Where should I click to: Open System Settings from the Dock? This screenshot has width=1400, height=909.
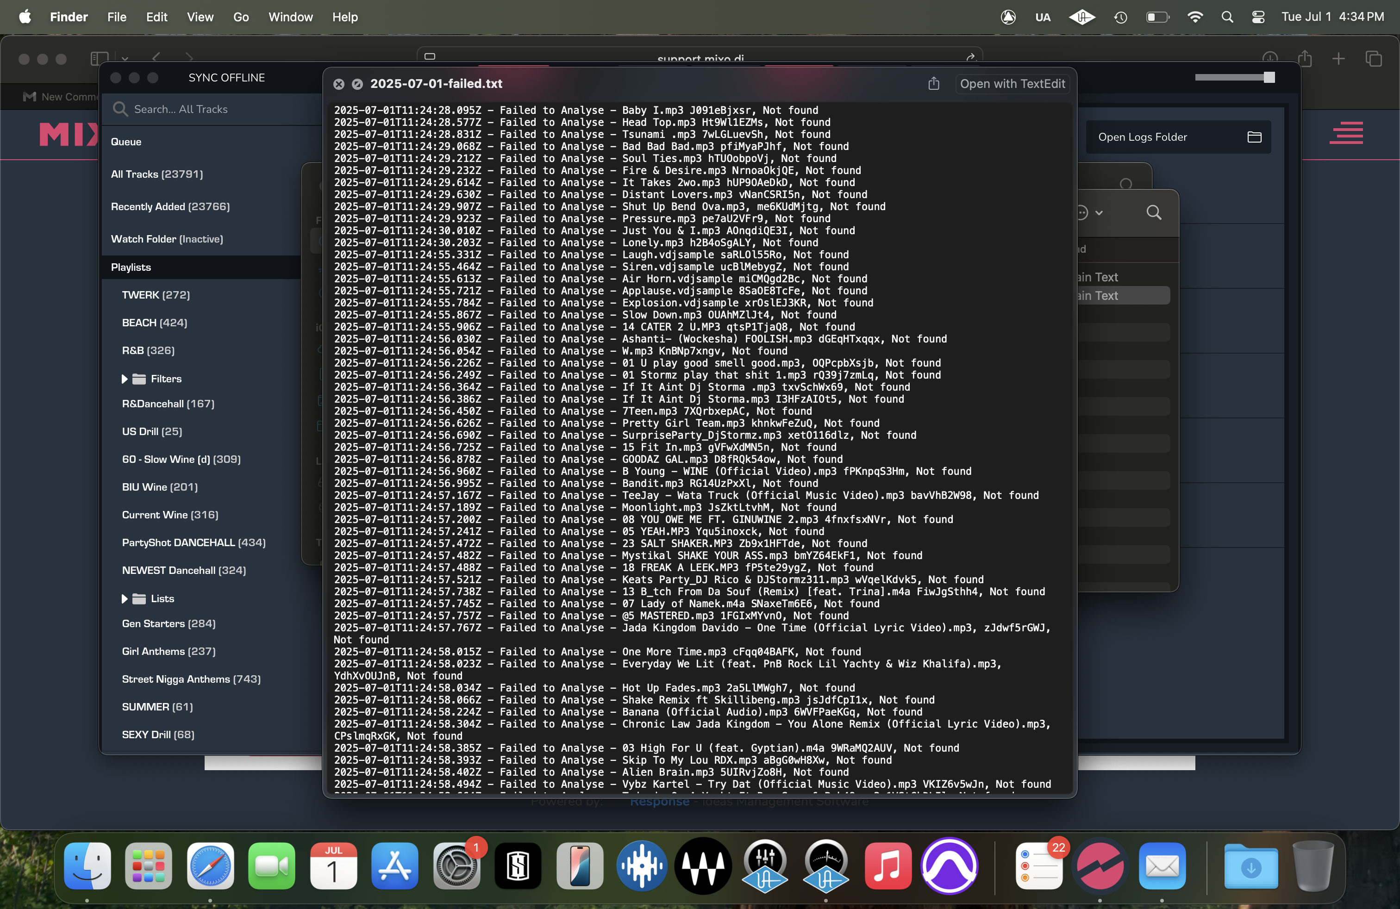click(x=456, y=866)
